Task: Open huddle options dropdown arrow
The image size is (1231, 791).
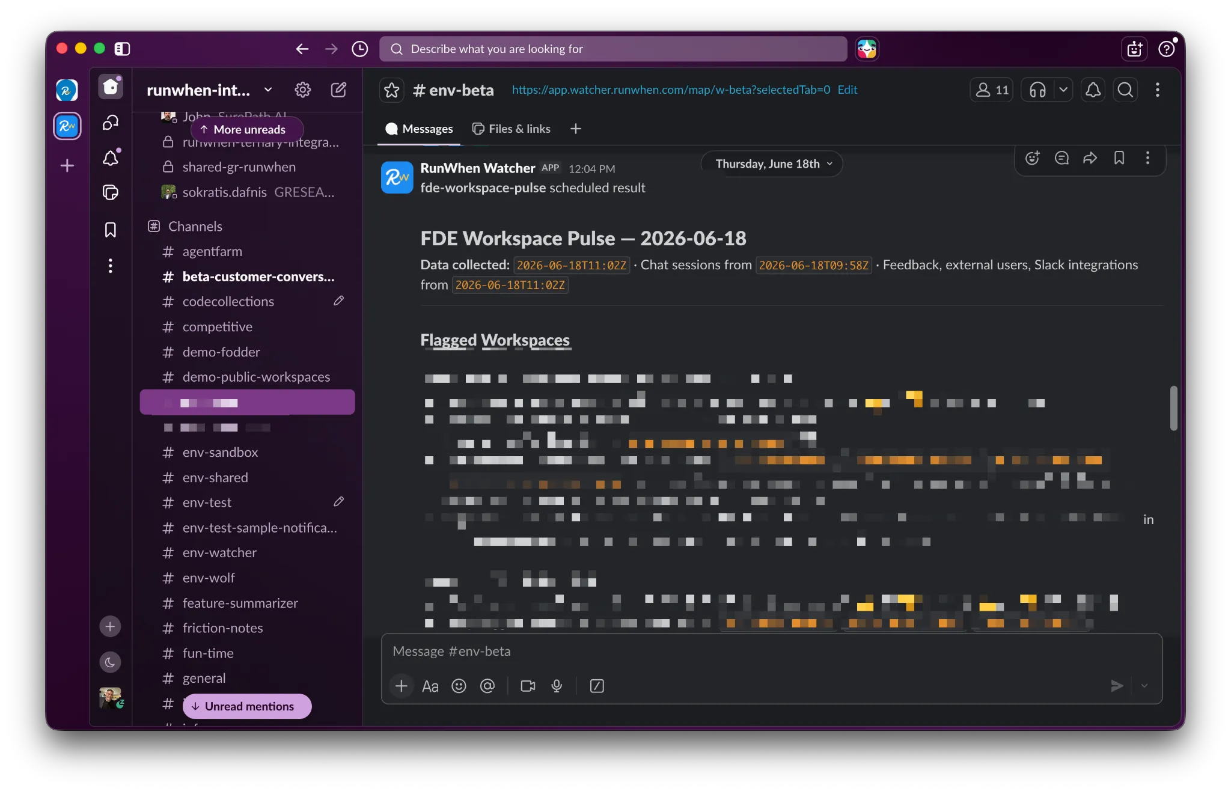Action: pyautogui.click(x=1063, y=90)
